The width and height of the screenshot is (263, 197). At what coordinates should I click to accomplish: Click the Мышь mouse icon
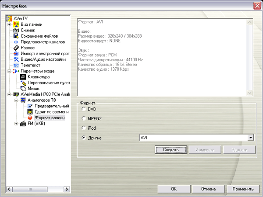(23, 88)
